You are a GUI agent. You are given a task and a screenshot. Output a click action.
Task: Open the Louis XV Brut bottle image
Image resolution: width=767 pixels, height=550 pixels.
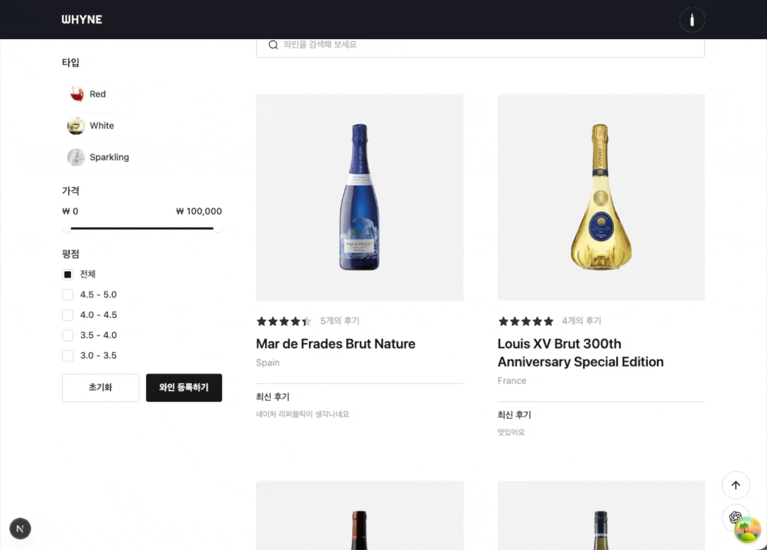click(601, 197)
